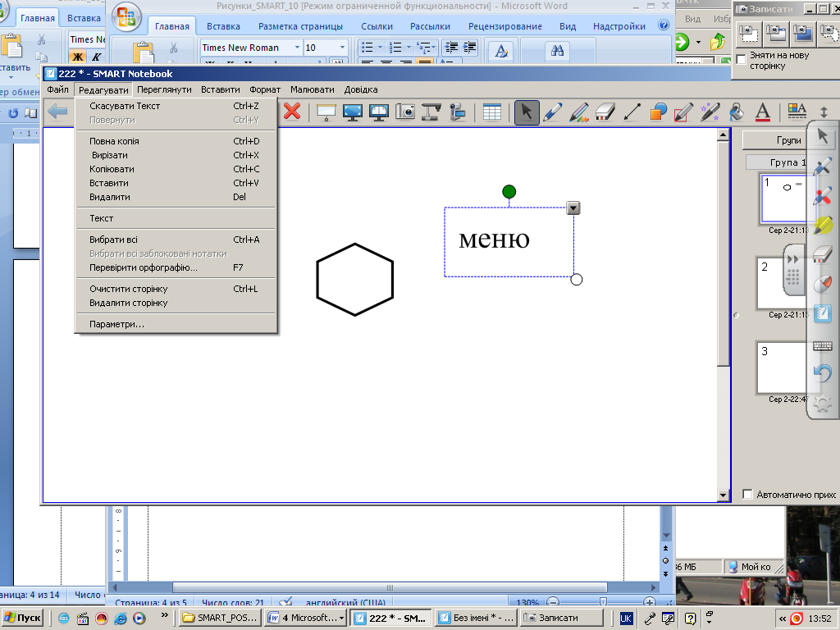Click the capture area icon in Записати window
The width and height of the screenshot is (840, 630).
(748, 34)
